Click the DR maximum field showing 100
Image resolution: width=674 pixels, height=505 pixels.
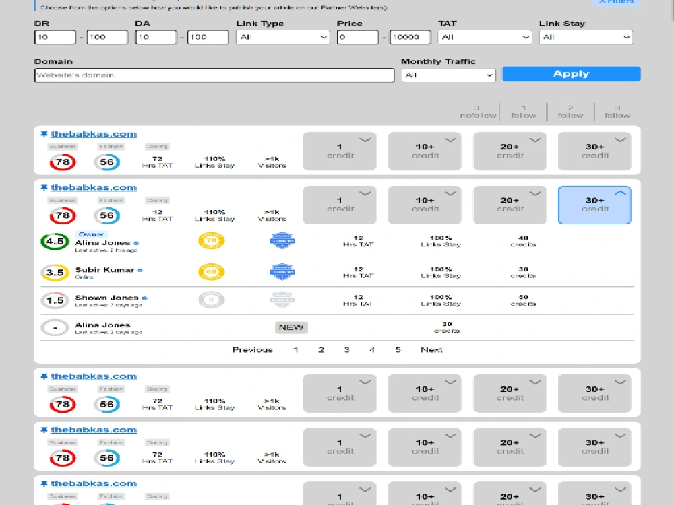tap(107, 37)
